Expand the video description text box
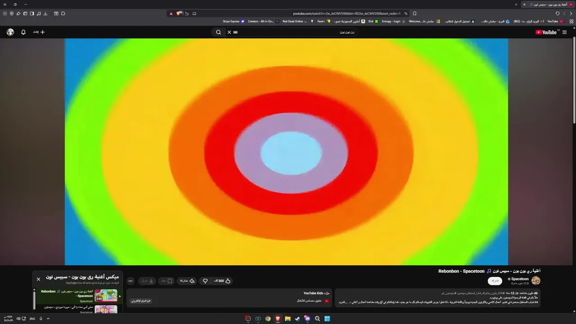 (x=438, y=298)
